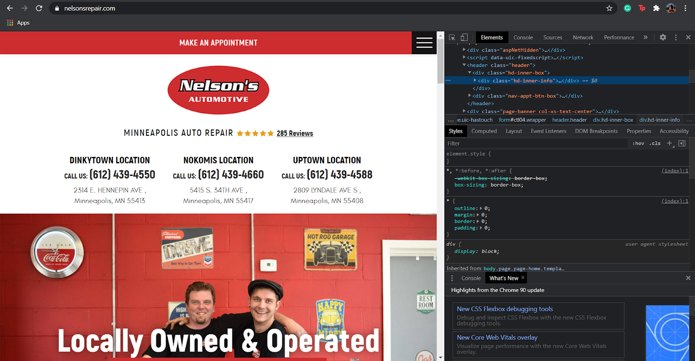The image size is (695, 361).
Task: Go back to the previous page
Action: click(x=10, y=8)
